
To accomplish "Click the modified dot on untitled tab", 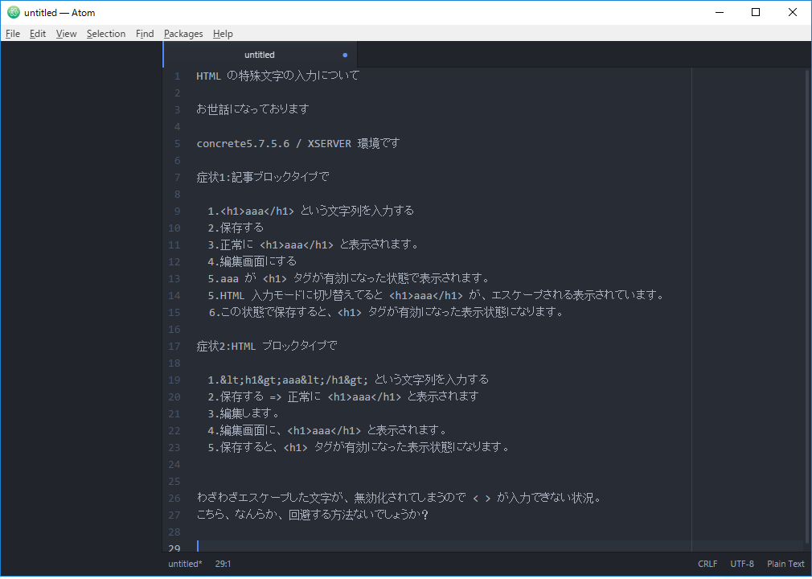I will pos(345,55).
